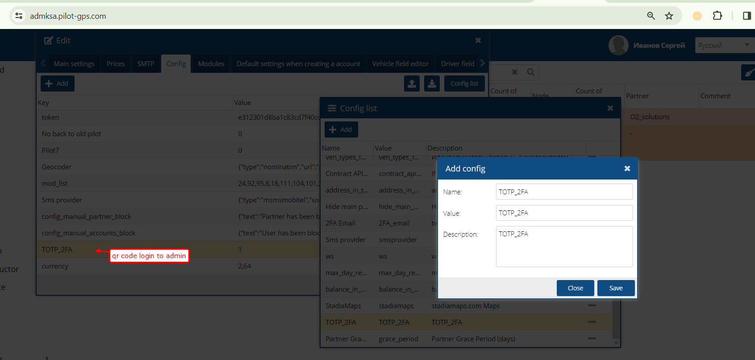Click the download config icon button
Screen dimensions: 755x360
point(432,84)
